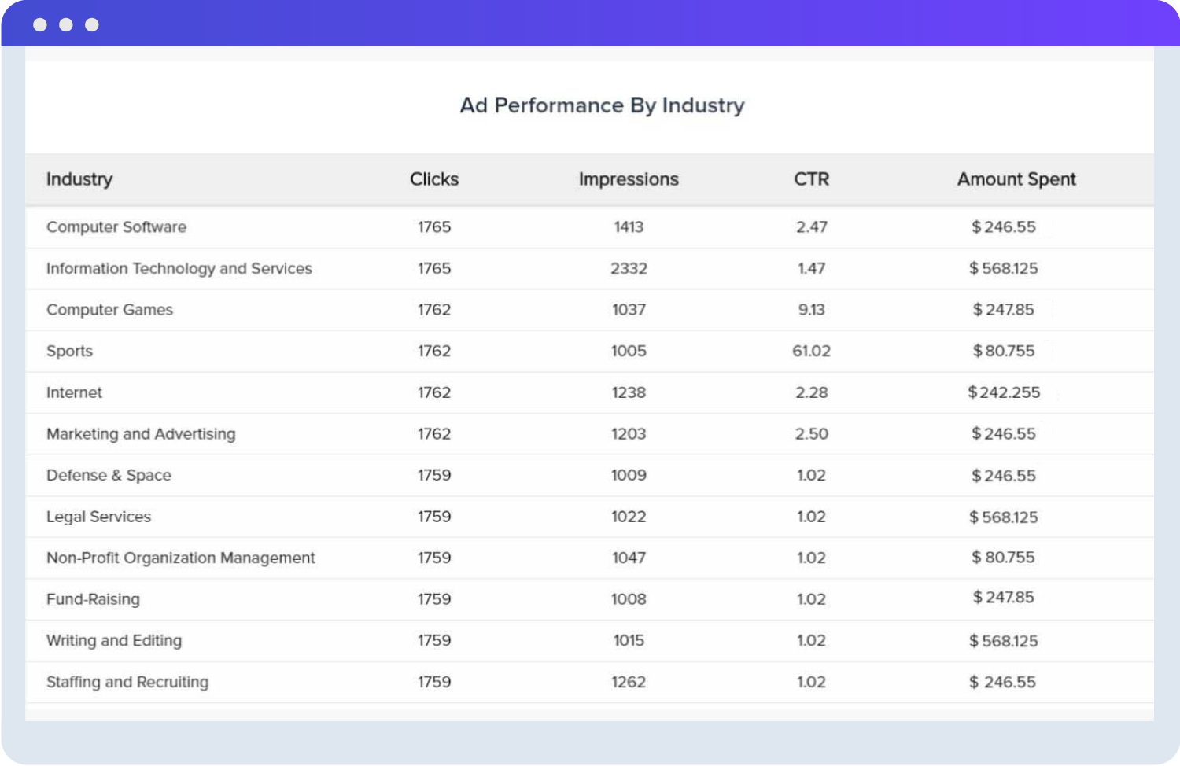Click the Staffing and Recruiting cell
This screenshot has height=766, width=1180.
coord(127,682)
